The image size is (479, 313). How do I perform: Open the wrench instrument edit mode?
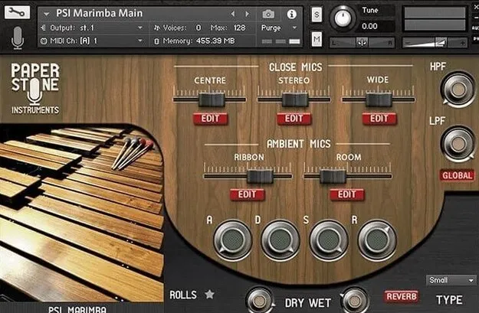click(x=17, y=12)
